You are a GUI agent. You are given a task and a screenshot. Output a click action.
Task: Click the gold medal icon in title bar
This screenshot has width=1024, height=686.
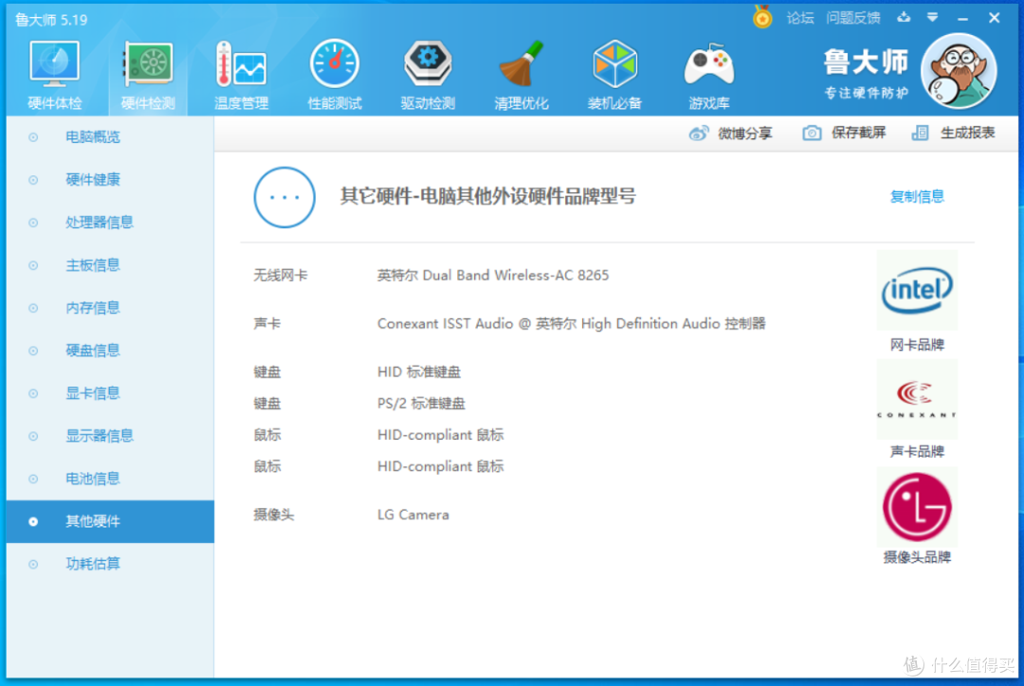click(762, 17)
